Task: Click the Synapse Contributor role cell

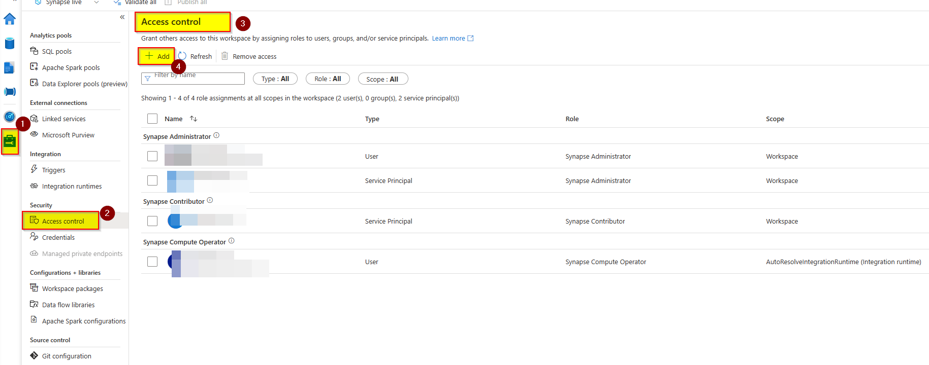Action: [595, 222]
